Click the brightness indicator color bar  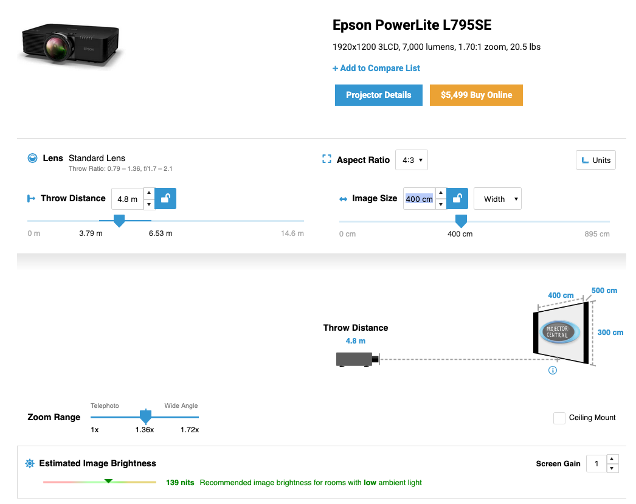99,482
